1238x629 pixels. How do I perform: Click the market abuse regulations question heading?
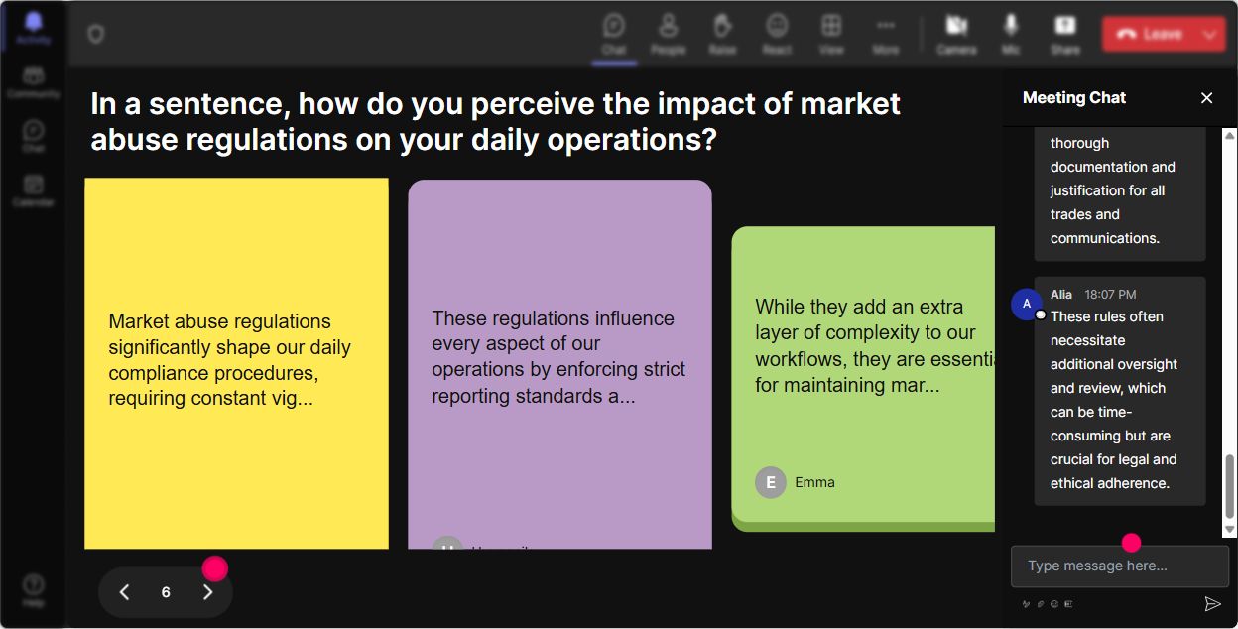point(496,121)
